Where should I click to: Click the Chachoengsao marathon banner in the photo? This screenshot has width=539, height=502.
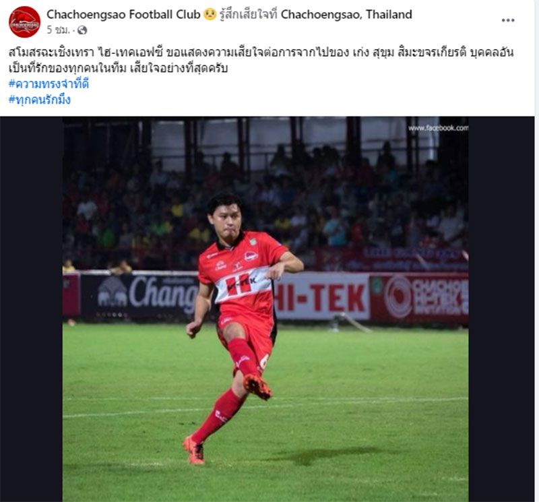coord(419,297)
